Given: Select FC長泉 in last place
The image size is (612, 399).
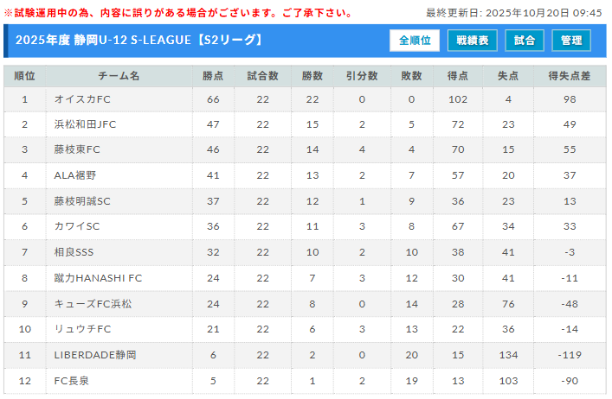Looking at the screenshot, I should click(x=73, y=380).
